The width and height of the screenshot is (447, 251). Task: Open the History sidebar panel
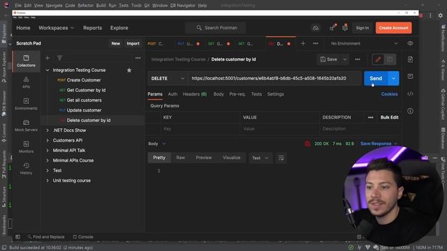click(26, 169)
